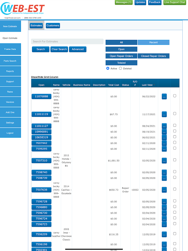Image resolution: width=188 pixels, height=251 pixels.
Task: Tick the checkbox for estimate 7507310
Action: [175, 160]
